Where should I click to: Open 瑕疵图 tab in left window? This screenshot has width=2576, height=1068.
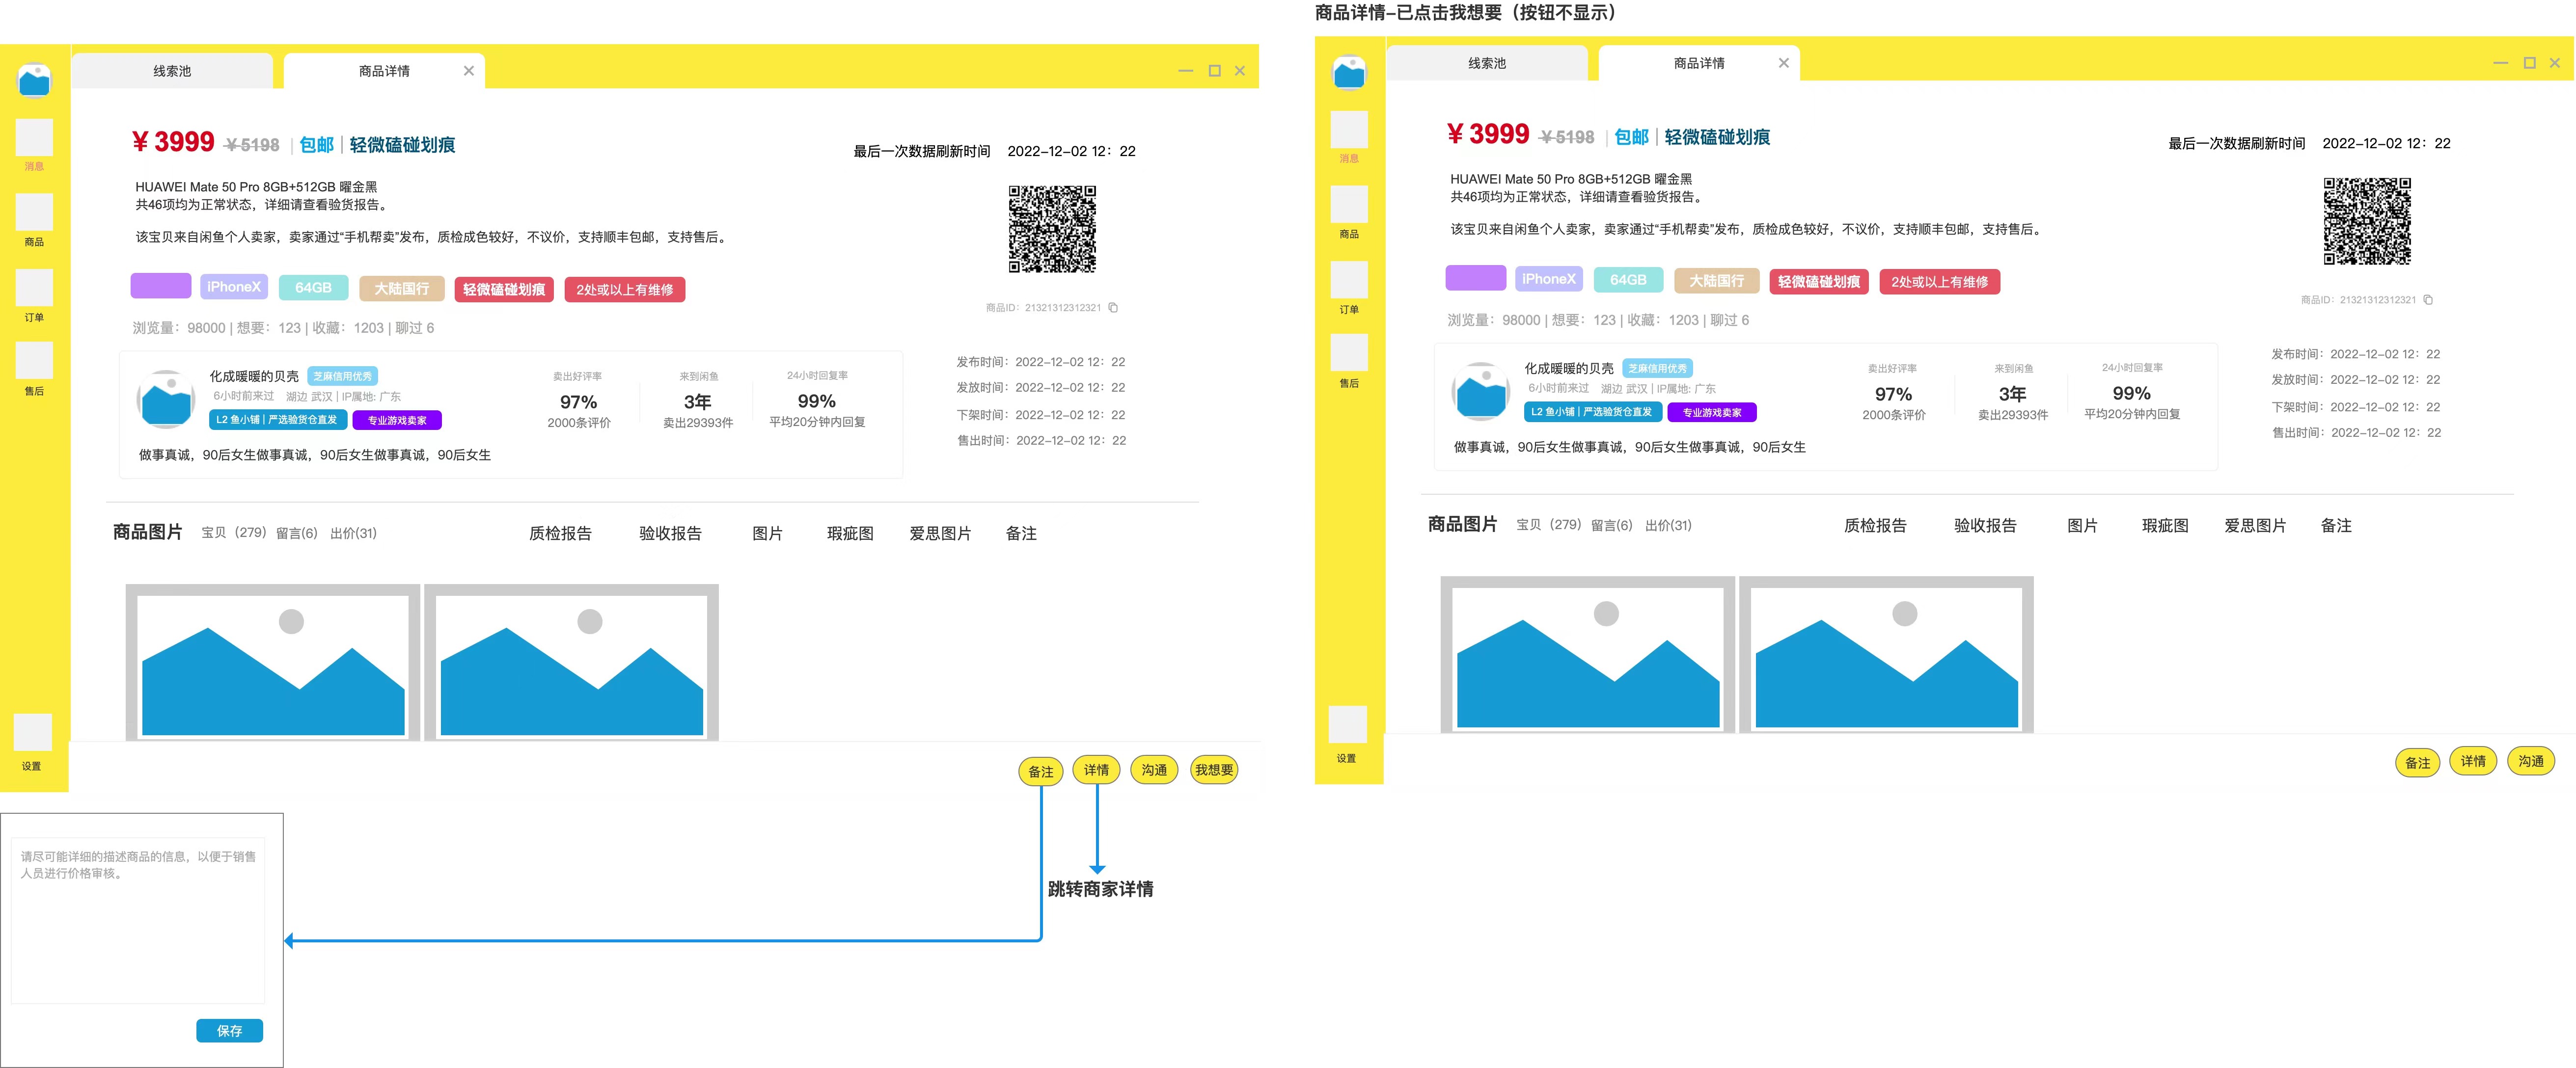pos(850,534)
